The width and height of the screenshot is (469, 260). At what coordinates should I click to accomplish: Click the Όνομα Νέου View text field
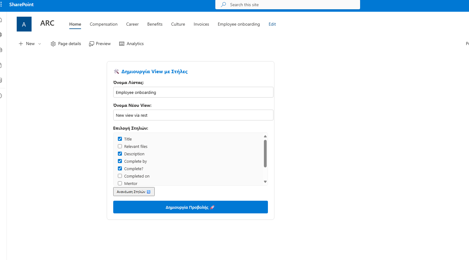pos(193,115)
